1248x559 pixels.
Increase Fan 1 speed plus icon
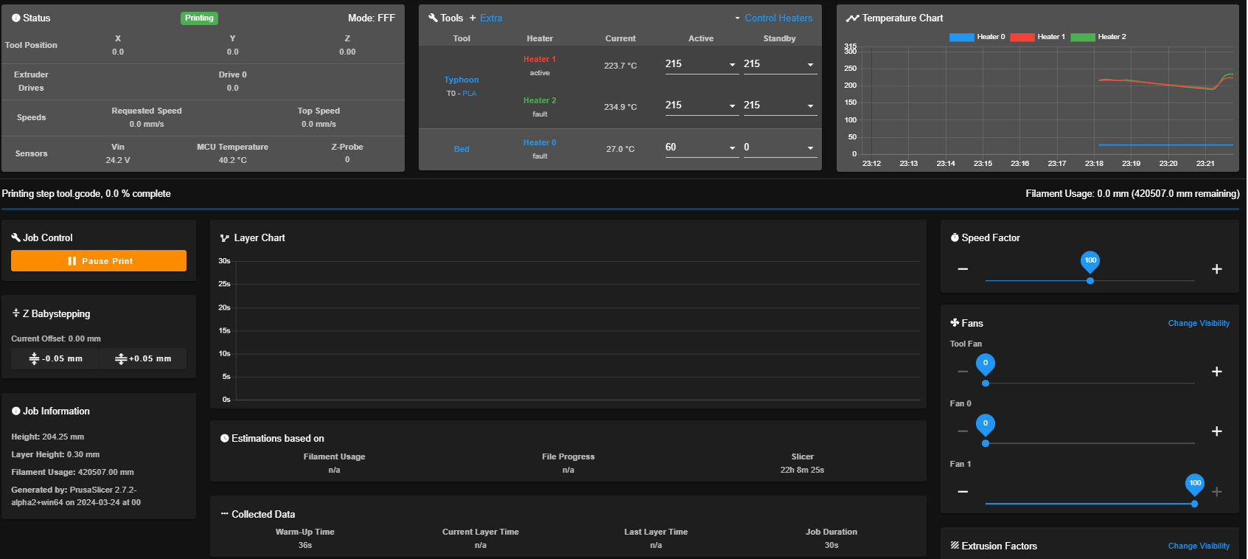1217,492
